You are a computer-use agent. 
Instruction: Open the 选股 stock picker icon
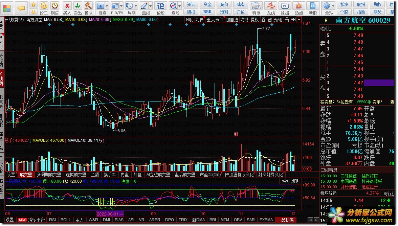[173, 5]
